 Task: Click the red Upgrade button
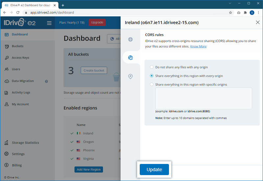click(x=97, y=22)
